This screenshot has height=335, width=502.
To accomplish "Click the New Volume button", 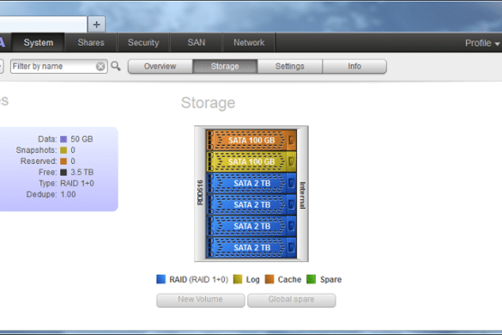I will [x=201, y=300].
